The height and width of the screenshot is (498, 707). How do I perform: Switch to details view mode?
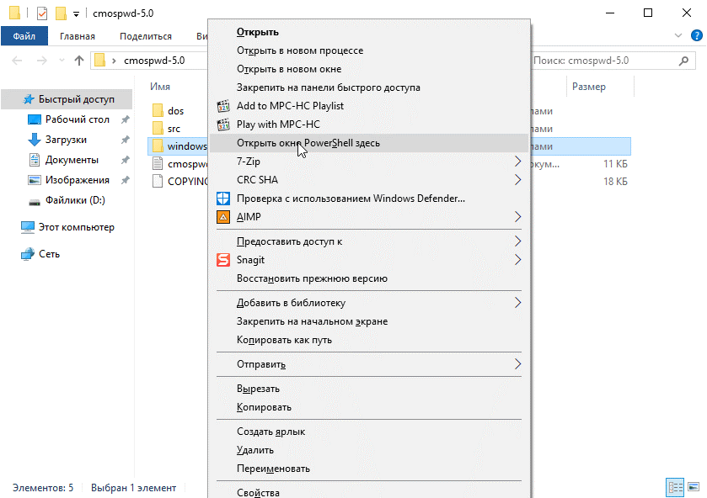[675, 487]
